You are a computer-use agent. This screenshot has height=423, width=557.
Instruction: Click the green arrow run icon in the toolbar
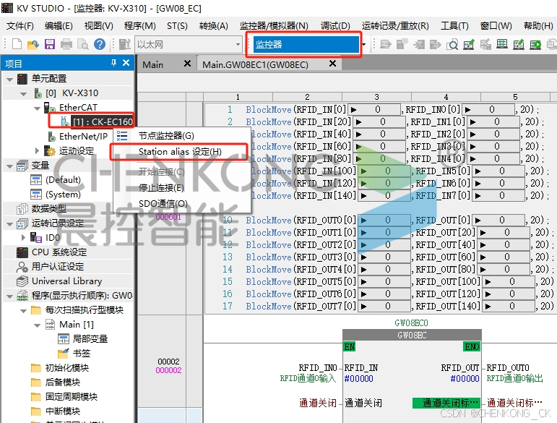(535, 45)
